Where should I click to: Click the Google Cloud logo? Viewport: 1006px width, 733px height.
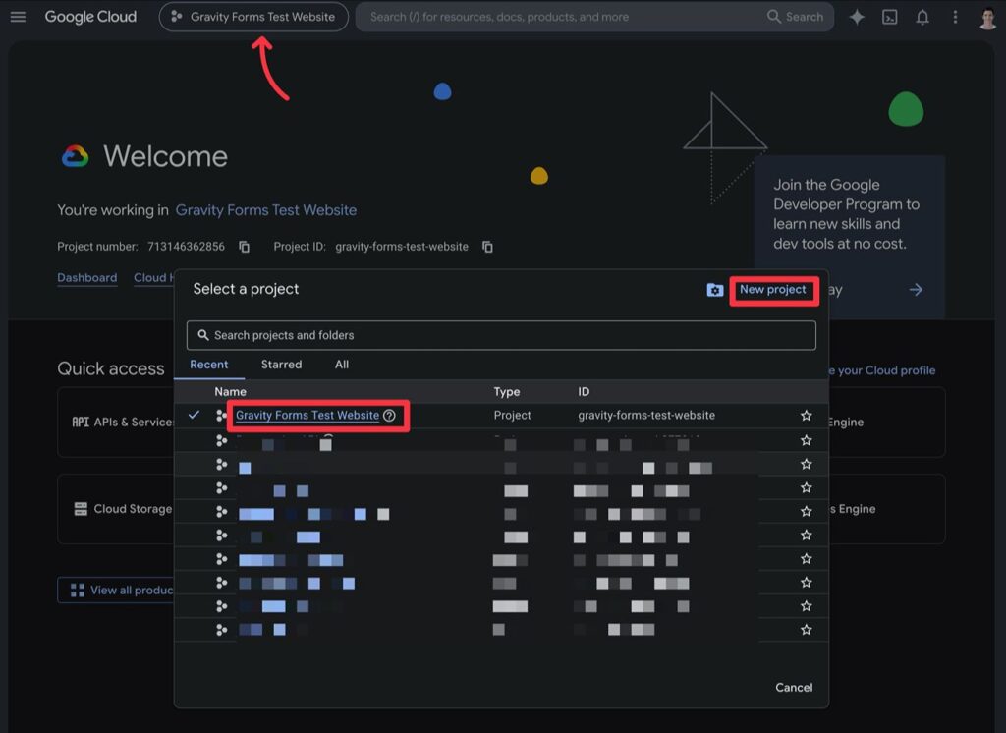[x=90, y=17]
